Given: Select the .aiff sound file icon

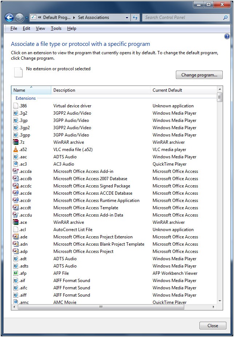Looking at the screenshot, I should pyautogui.click(x=16, y=295).
